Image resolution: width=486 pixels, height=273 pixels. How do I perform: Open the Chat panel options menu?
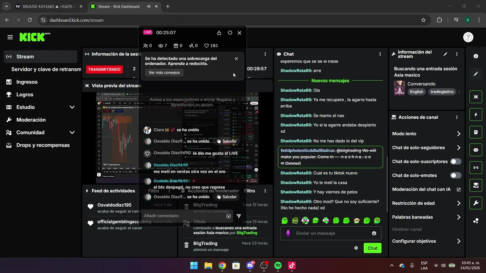380,54
